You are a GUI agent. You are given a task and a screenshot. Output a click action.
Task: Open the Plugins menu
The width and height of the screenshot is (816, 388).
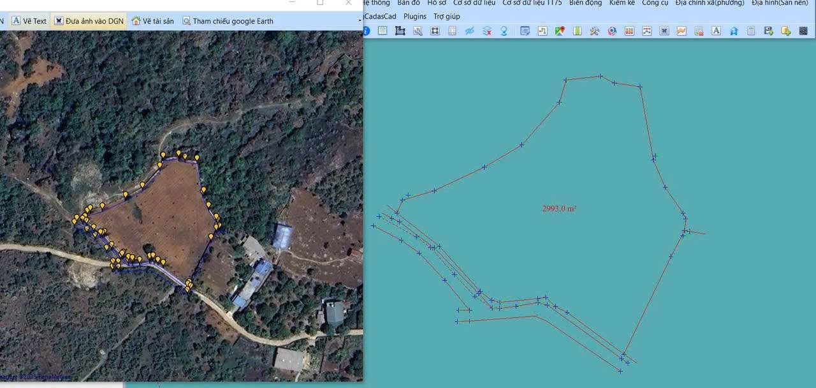coord(415,17)
